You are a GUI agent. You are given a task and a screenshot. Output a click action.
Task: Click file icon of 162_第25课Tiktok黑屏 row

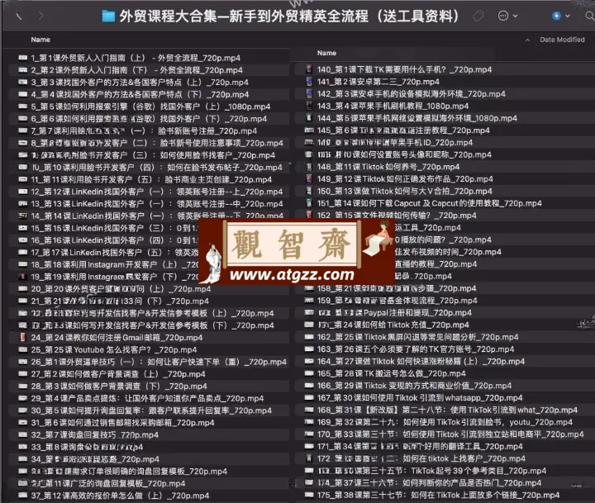click(x=309, y=336)
